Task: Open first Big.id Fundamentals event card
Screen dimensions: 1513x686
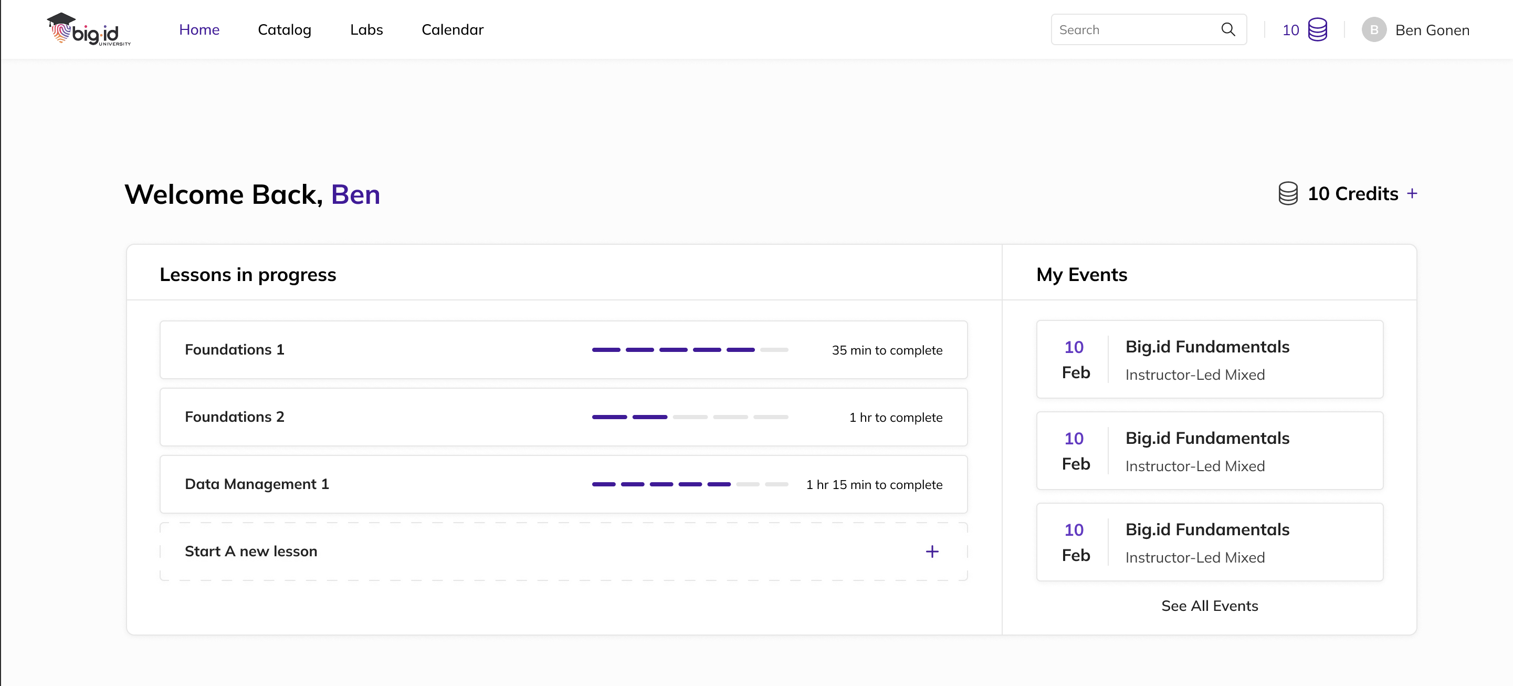Action: 1209,359
